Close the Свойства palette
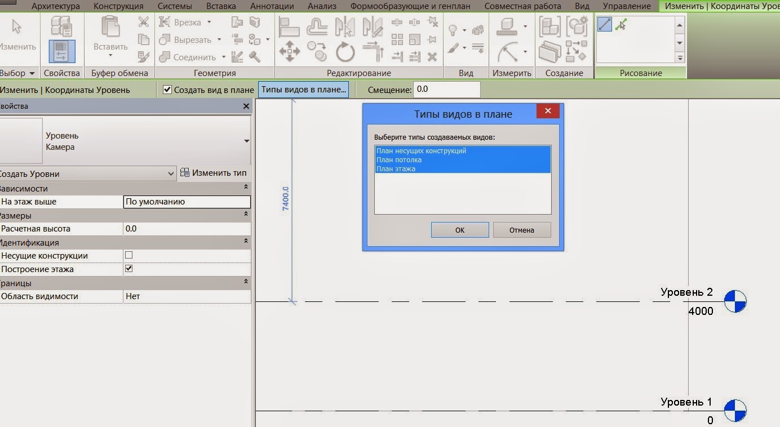780x427 pixels. pyautogui.click(x=246, y=106)
